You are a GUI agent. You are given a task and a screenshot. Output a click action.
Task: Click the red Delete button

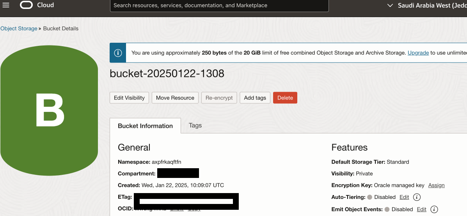point(285,98)
